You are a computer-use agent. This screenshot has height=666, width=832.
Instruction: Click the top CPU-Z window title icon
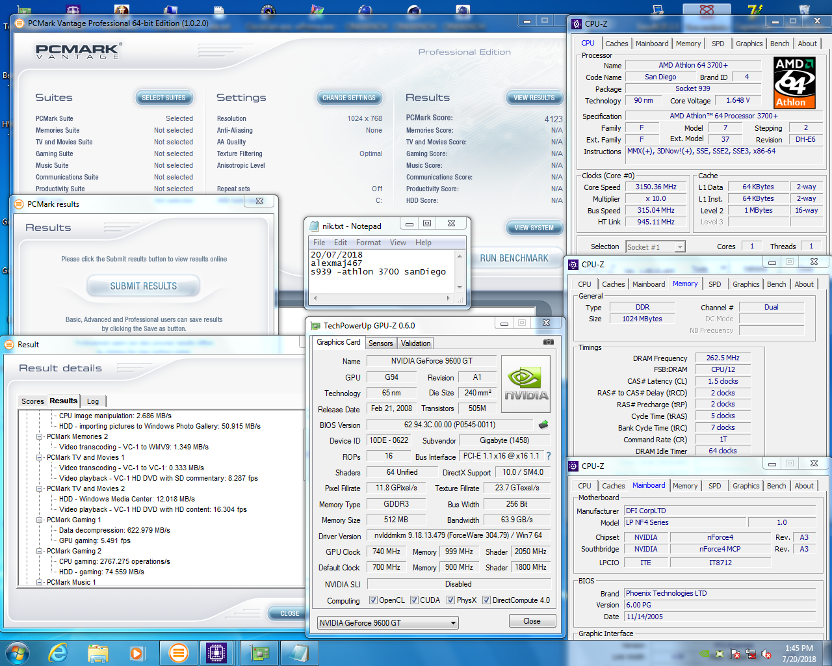577,24
